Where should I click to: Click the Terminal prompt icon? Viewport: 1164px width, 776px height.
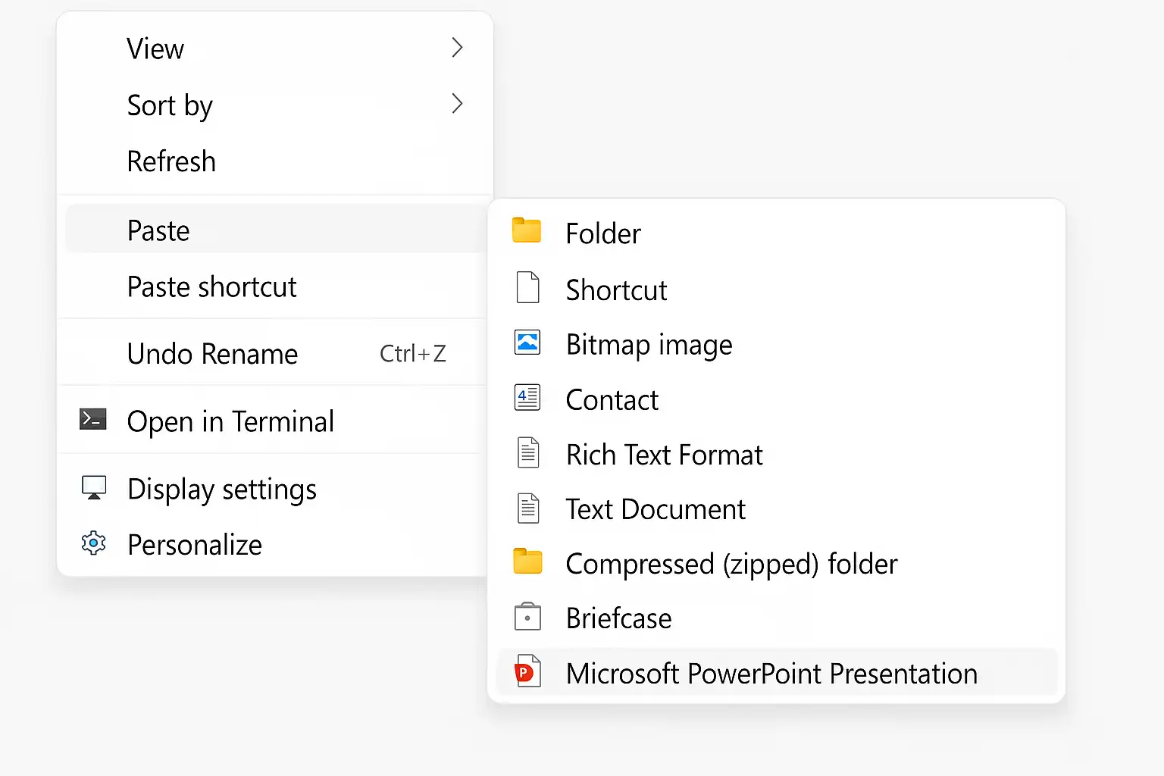coord(93,419)
